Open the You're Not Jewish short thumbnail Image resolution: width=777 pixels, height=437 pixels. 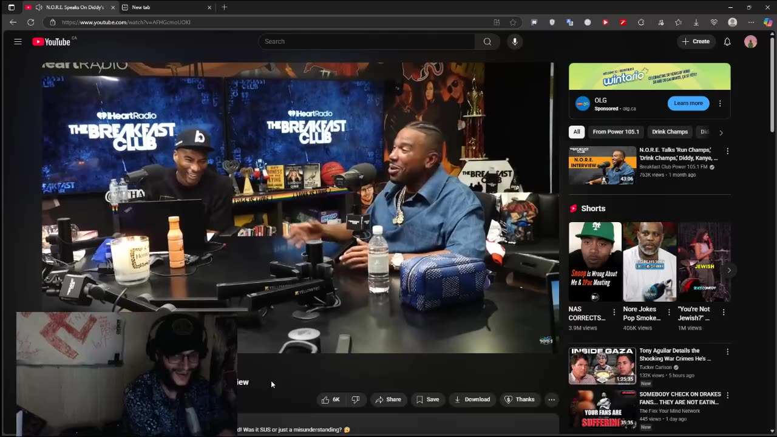coord(704,262)
